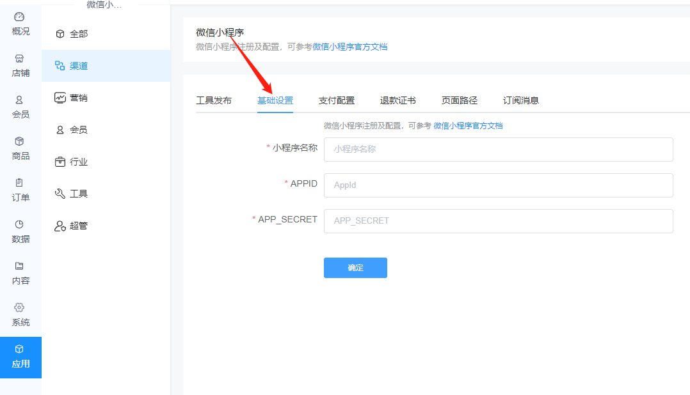Open 微信小程序官方文档 link in page header

click(x=350, y=47)
